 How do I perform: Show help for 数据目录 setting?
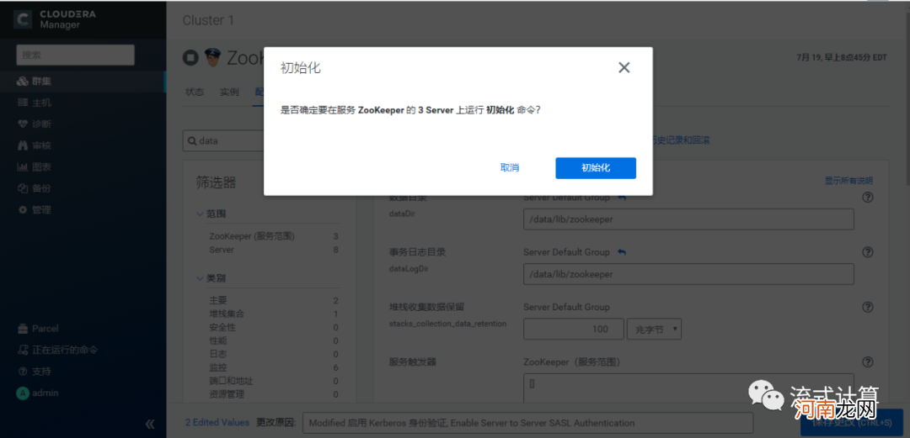pos(868,198)
